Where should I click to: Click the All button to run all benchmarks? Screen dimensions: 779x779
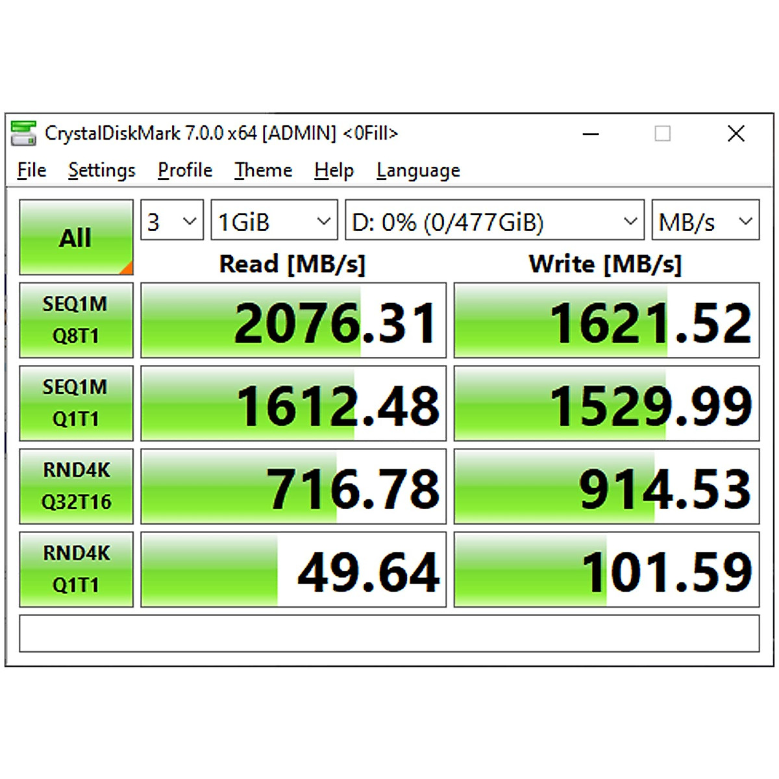click(x=76, y=237)
